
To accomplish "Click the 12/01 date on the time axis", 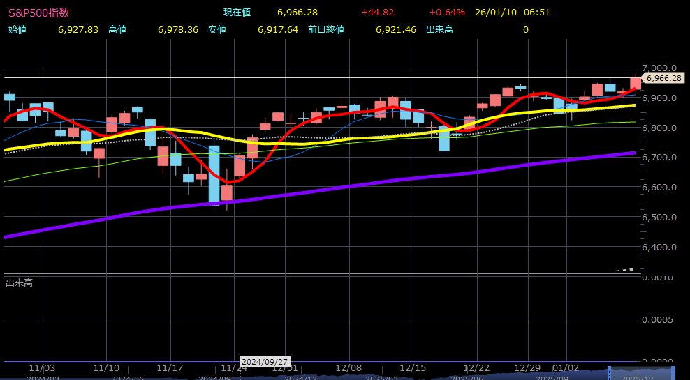I will pos(286,367).
